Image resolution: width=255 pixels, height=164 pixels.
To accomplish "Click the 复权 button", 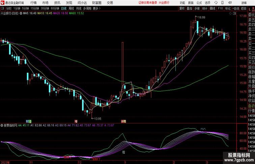I will coord(182,8).
